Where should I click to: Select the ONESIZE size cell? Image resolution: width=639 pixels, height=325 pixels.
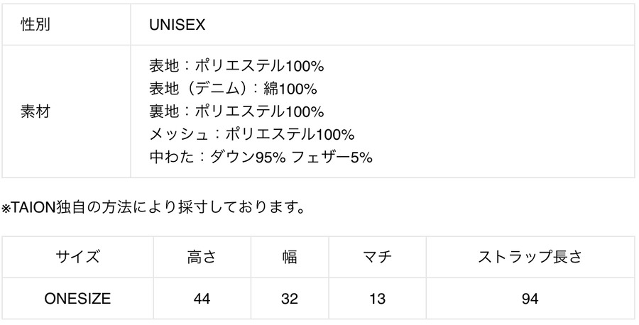[78, 299]
